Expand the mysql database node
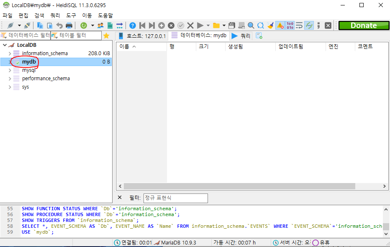 click(x=10, y=70)
